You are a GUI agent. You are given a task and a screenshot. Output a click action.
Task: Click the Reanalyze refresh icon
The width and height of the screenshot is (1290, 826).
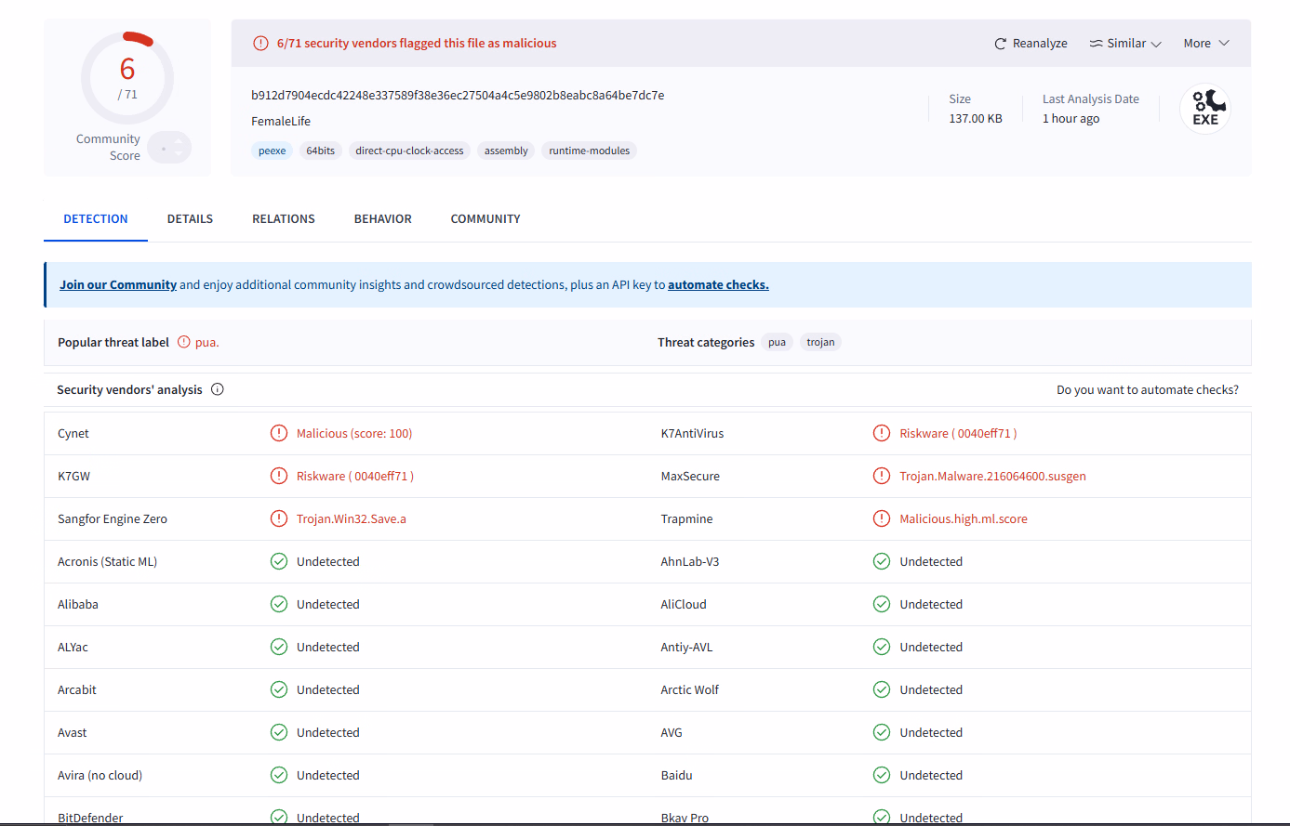(1001, 44)
